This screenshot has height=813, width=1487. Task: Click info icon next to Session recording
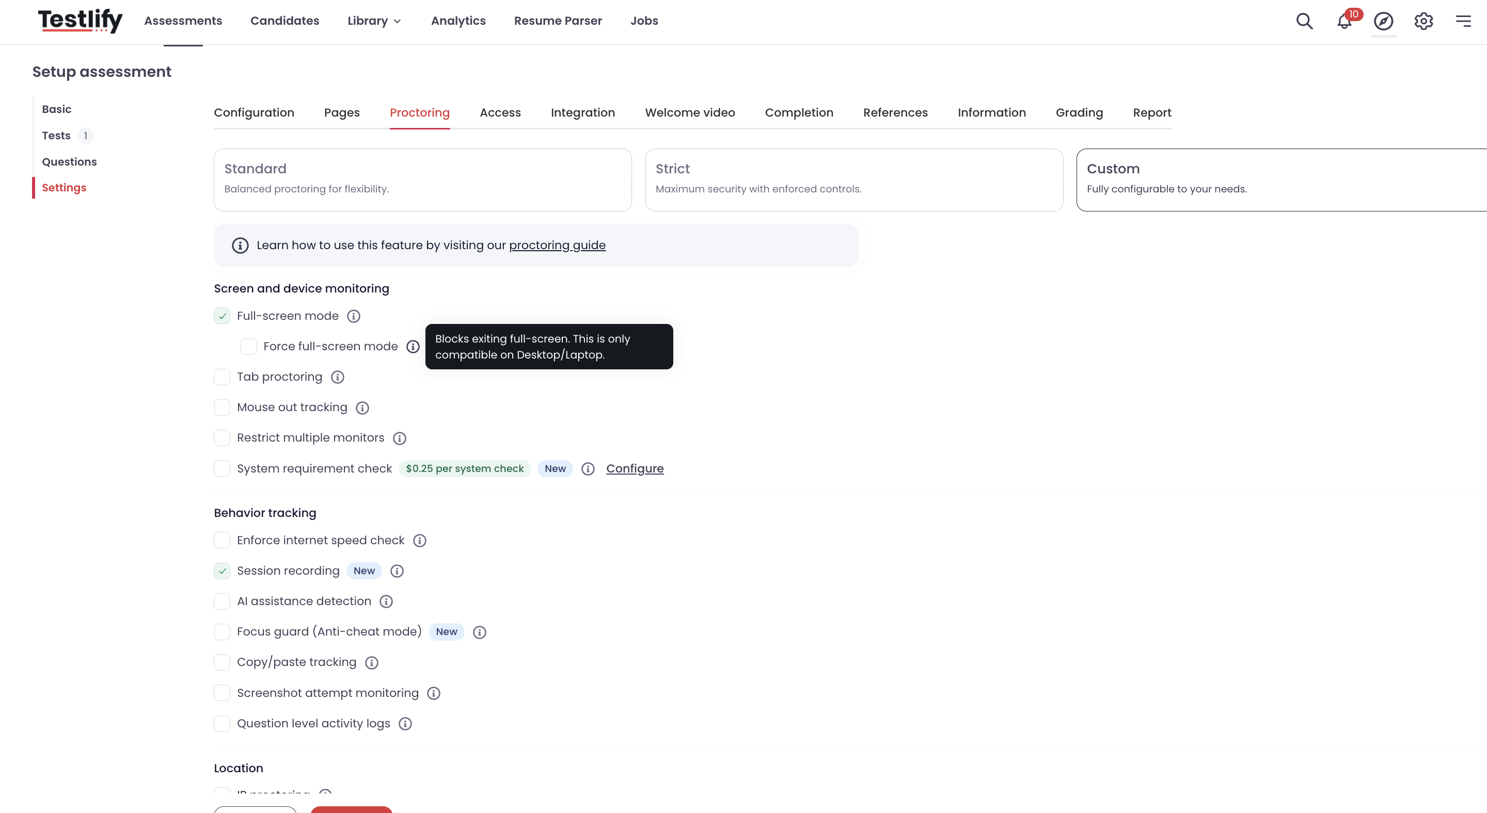pyautogui.click(x=397, y=571)
